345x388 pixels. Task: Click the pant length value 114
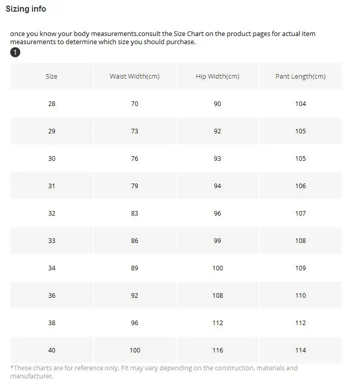(301, 350)
